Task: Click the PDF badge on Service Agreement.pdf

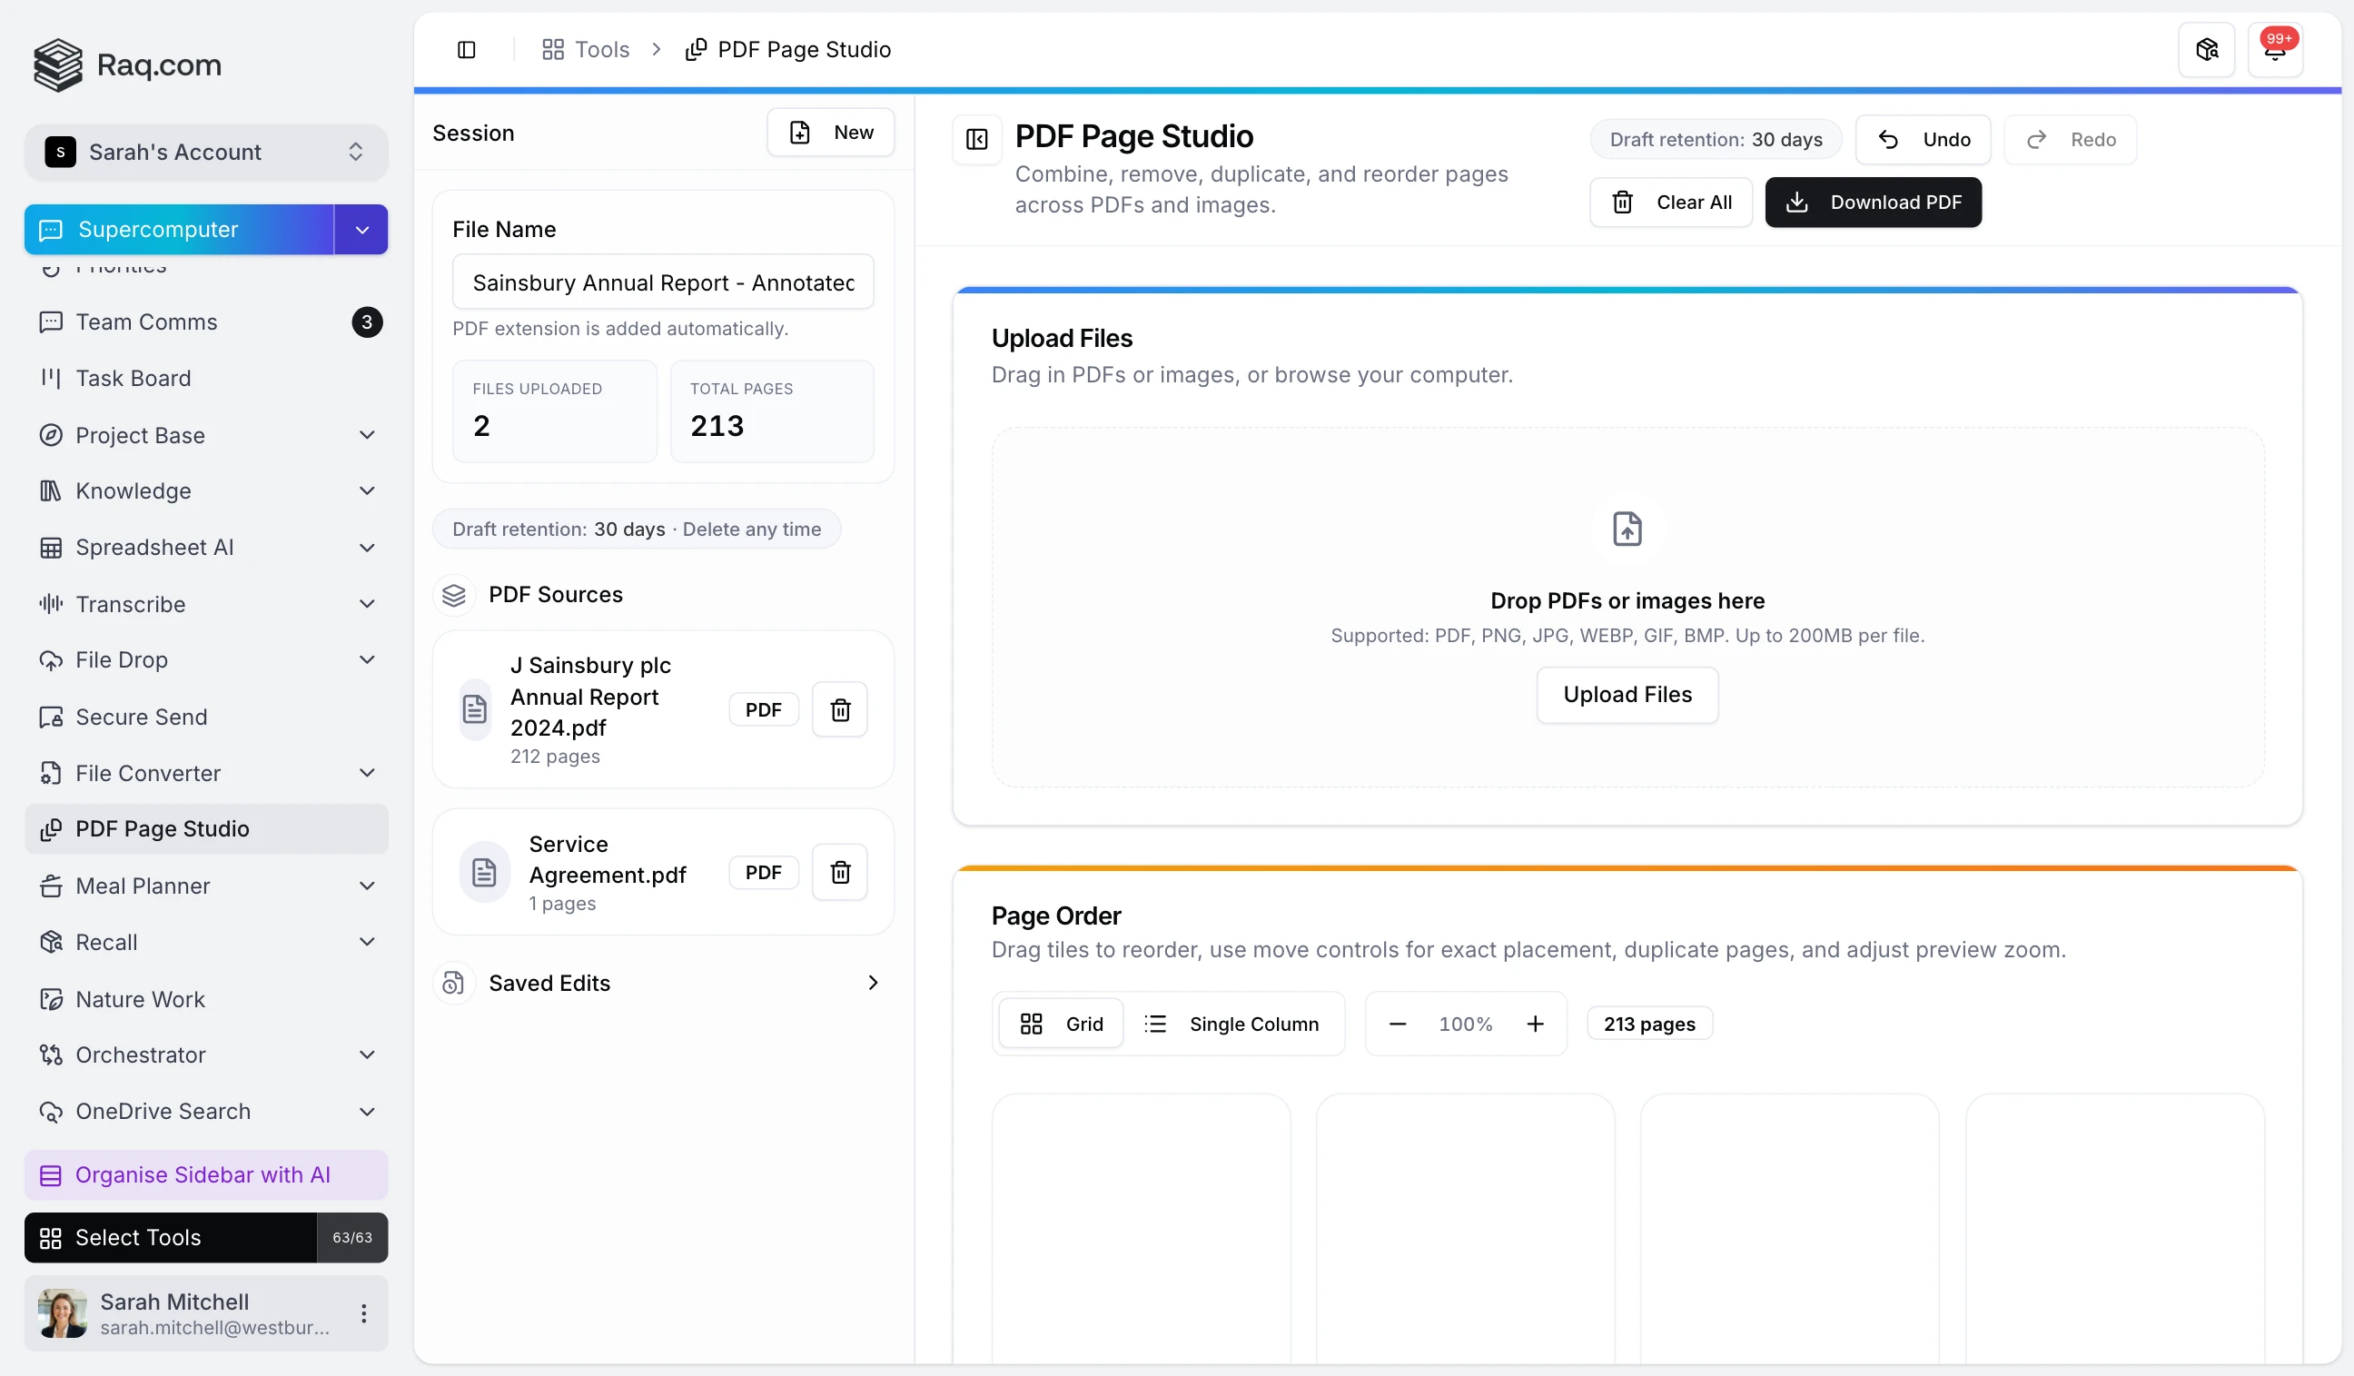Action: tap(763, 873)
